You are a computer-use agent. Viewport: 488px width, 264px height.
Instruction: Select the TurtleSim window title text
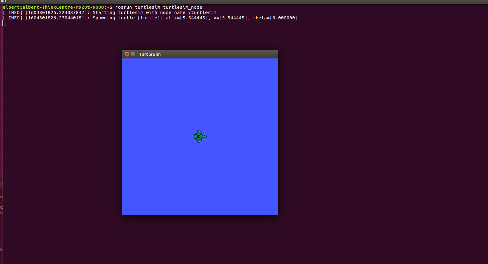pos(150,54)
